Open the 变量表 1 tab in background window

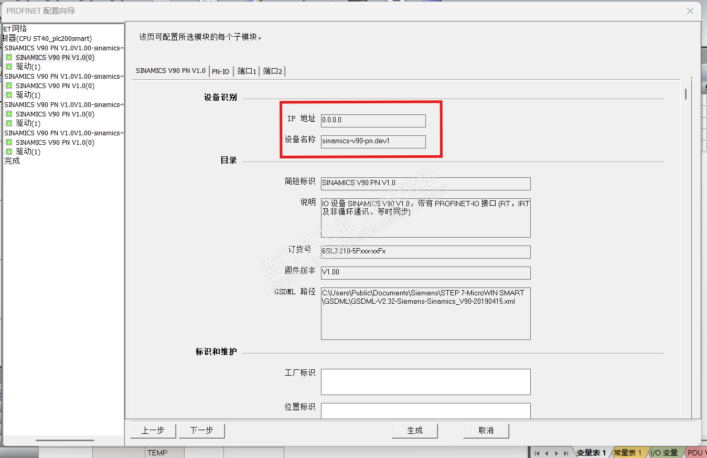point(591,453)
